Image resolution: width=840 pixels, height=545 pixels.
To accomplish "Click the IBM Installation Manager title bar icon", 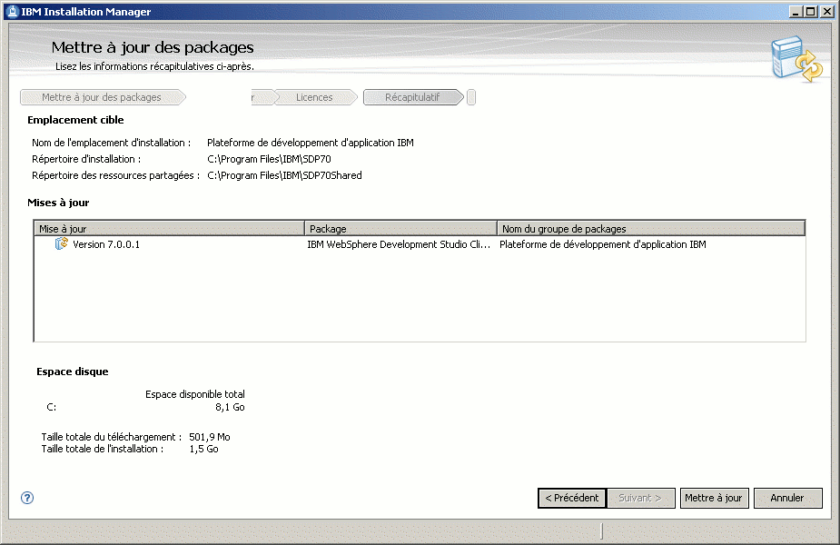I will (13, 11).
